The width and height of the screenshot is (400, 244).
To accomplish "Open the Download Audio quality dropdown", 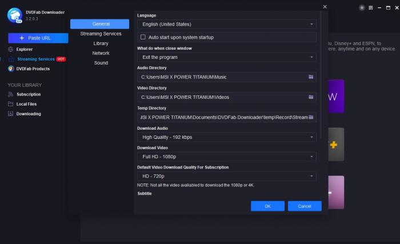I will tap(227, 137).
